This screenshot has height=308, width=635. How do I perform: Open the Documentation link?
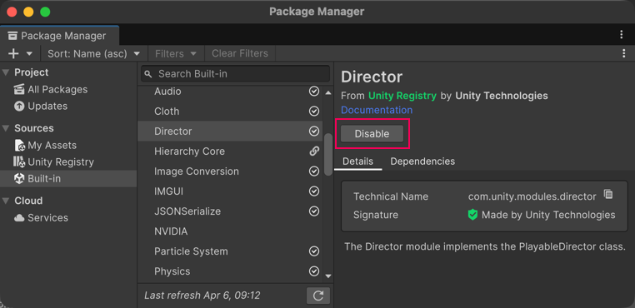[377, 110]
